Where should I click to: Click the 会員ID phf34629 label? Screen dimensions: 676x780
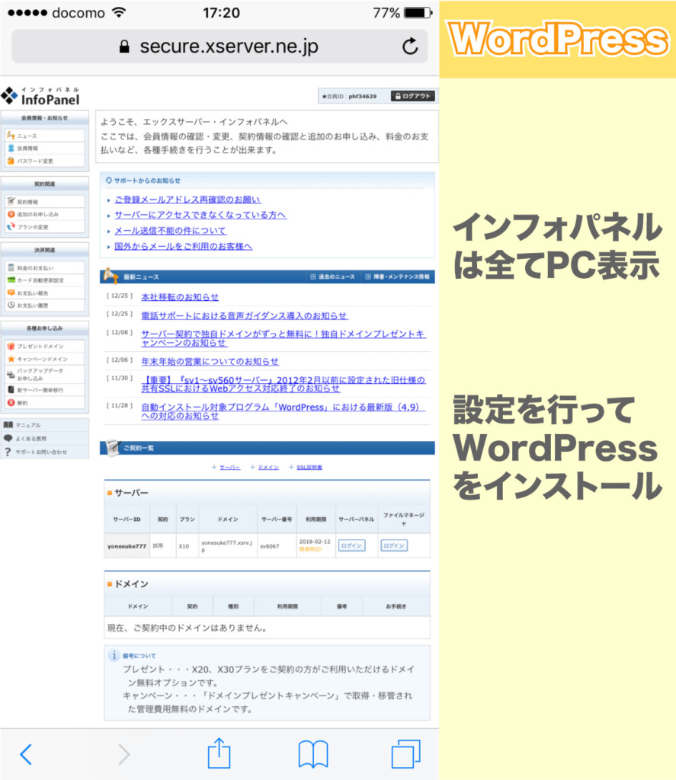click(x=350, y=96)
